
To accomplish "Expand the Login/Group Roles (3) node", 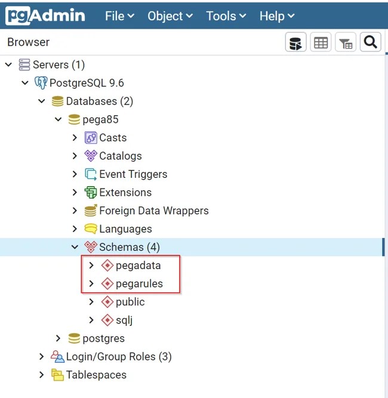I will click(x=42, y=357).
